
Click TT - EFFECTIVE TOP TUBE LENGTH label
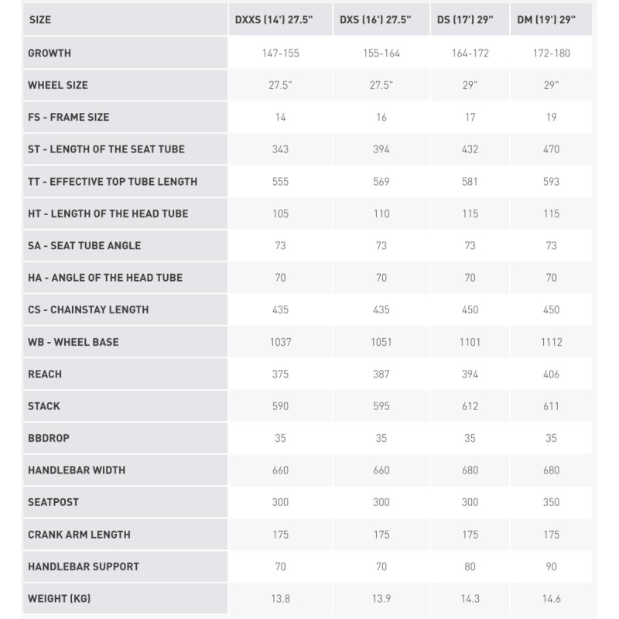(112, 181)
